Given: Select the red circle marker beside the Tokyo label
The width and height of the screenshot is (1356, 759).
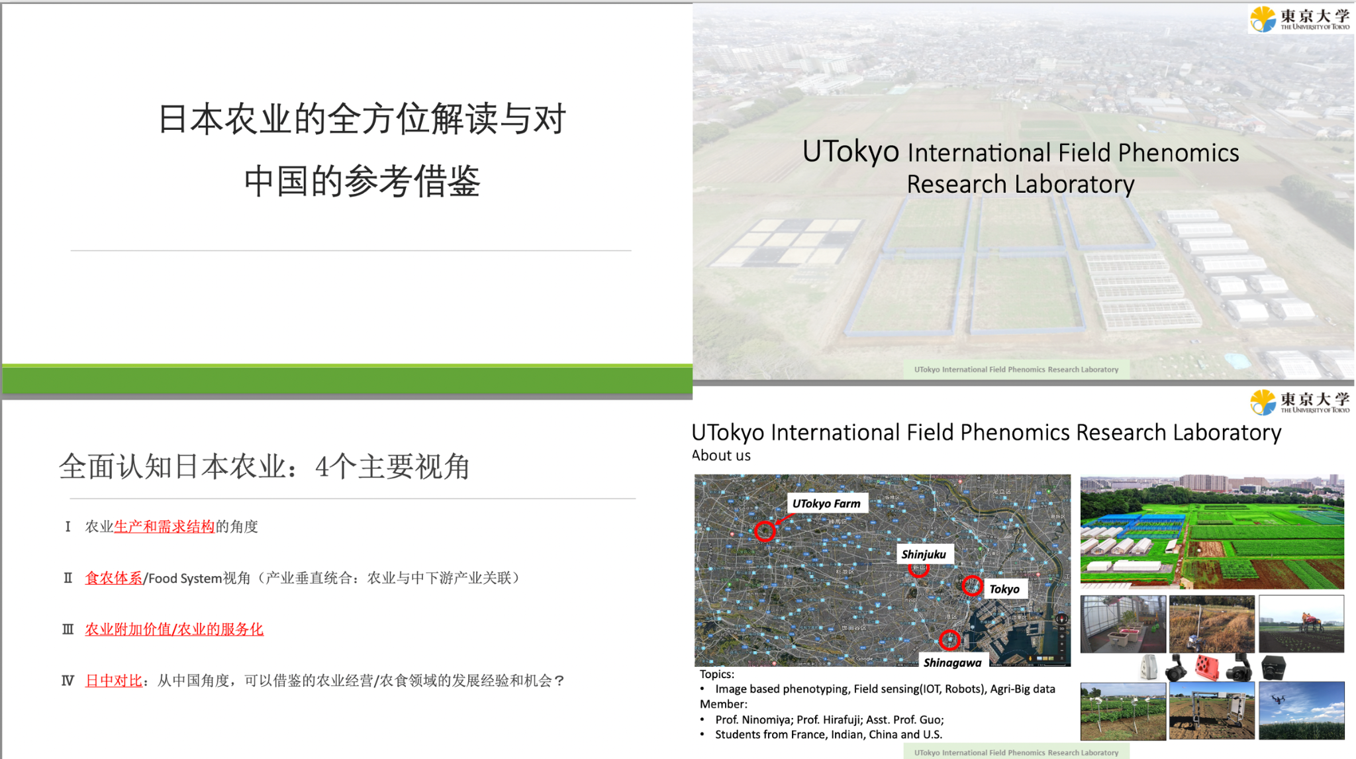Looking at the screenshot, I should pos(971,585).
